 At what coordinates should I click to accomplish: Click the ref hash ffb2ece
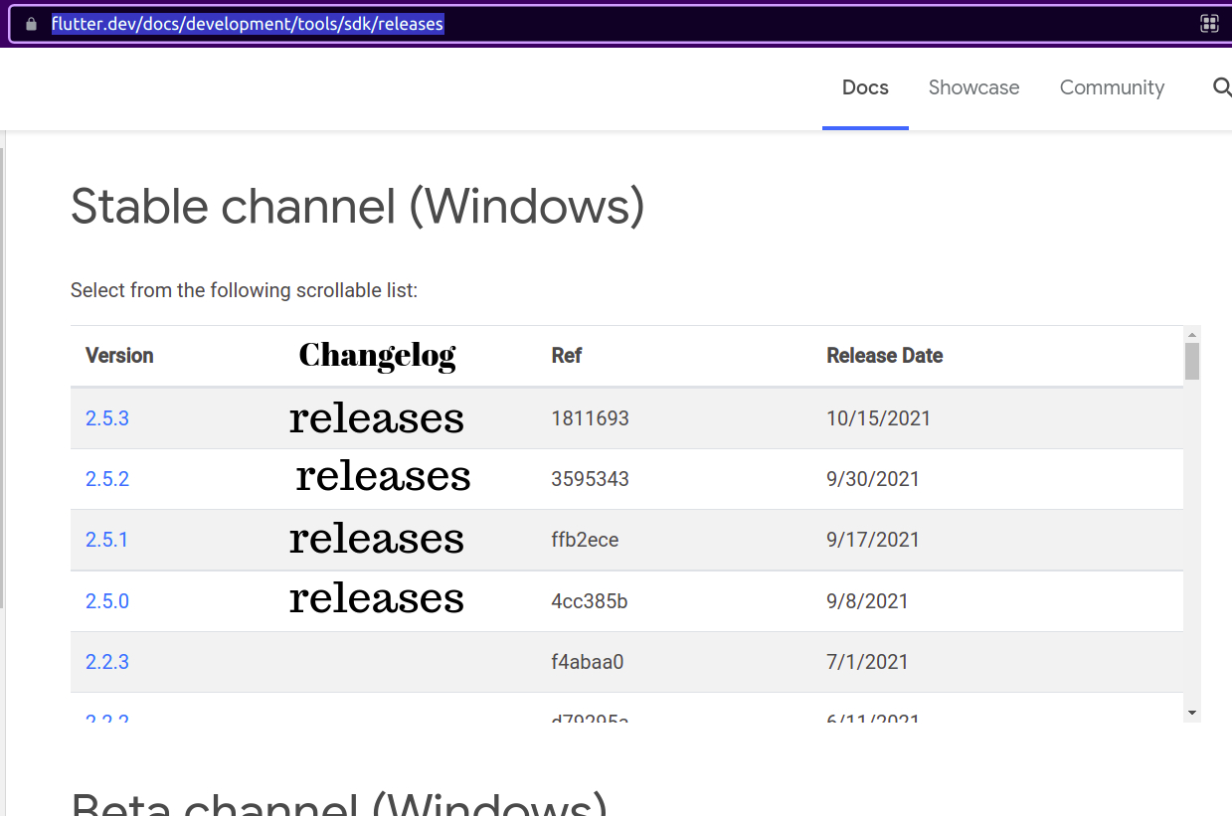586,540
